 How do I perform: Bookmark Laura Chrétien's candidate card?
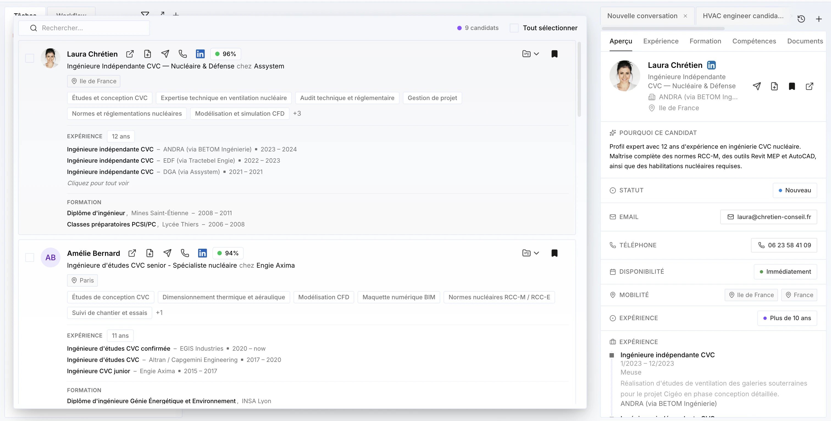[x=554, y=54]
